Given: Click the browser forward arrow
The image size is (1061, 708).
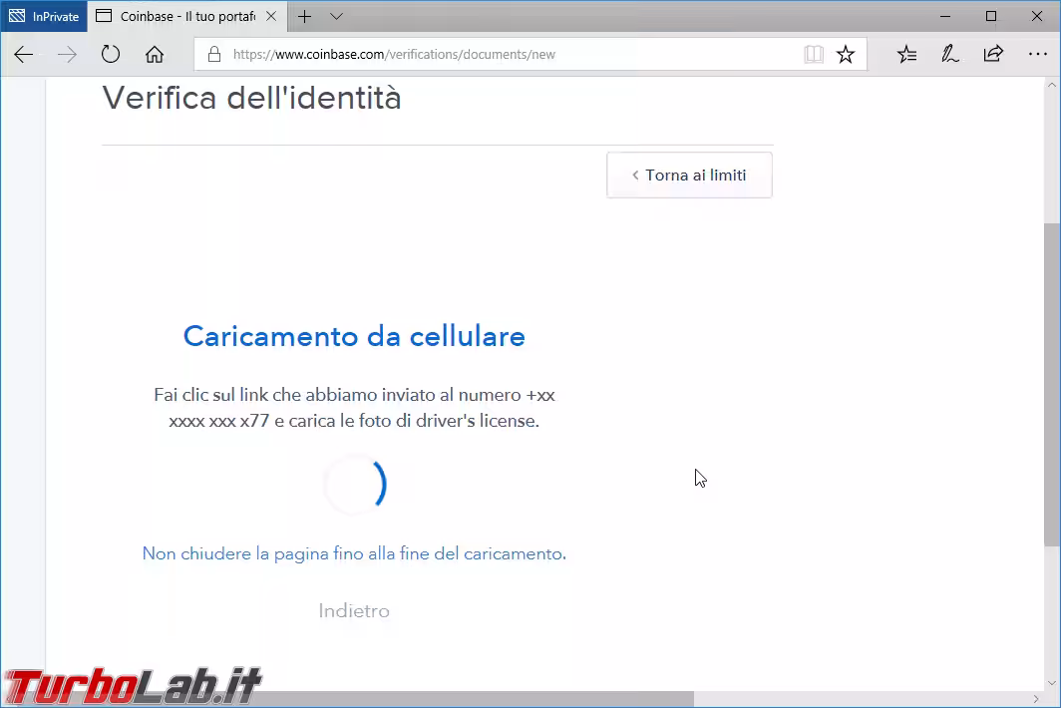Looking at the screenshot, I should coord(67,55).
